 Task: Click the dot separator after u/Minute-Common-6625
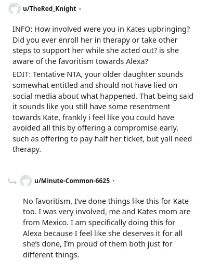click(x=113, y=181)
